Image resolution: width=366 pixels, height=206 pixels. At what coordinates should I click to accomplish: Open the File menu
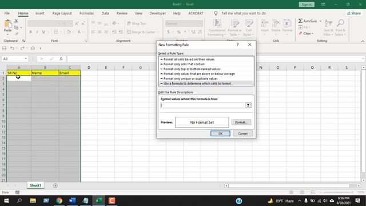[x=7, y=13]
